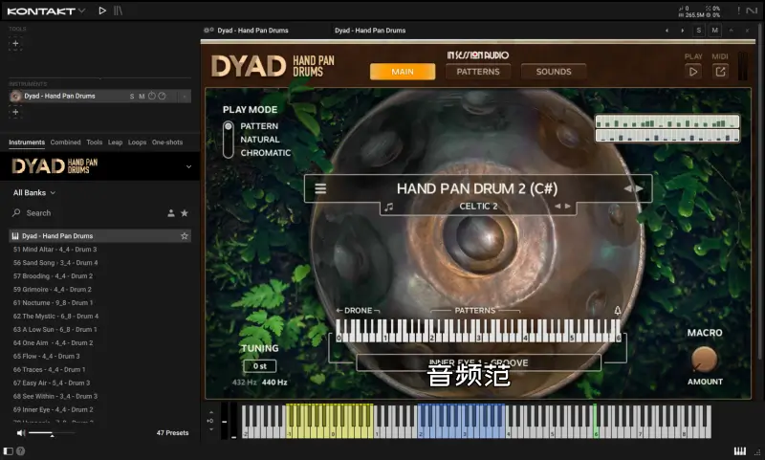Solo the instrument with the header S button
Viewport: 765px width, 460px height.
click(x=699, y=31)
